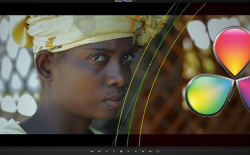Click the green petal of Resolve logo
The image size is (250, 155).
point(209,95)
